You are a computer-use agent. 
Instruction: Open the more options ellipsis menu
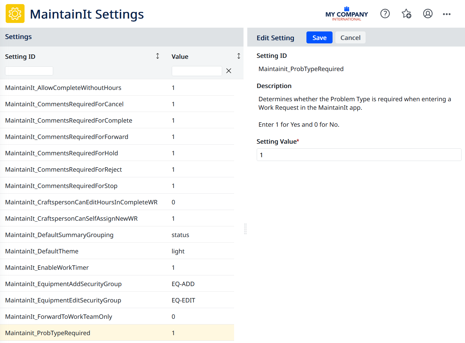coord(446,14)
